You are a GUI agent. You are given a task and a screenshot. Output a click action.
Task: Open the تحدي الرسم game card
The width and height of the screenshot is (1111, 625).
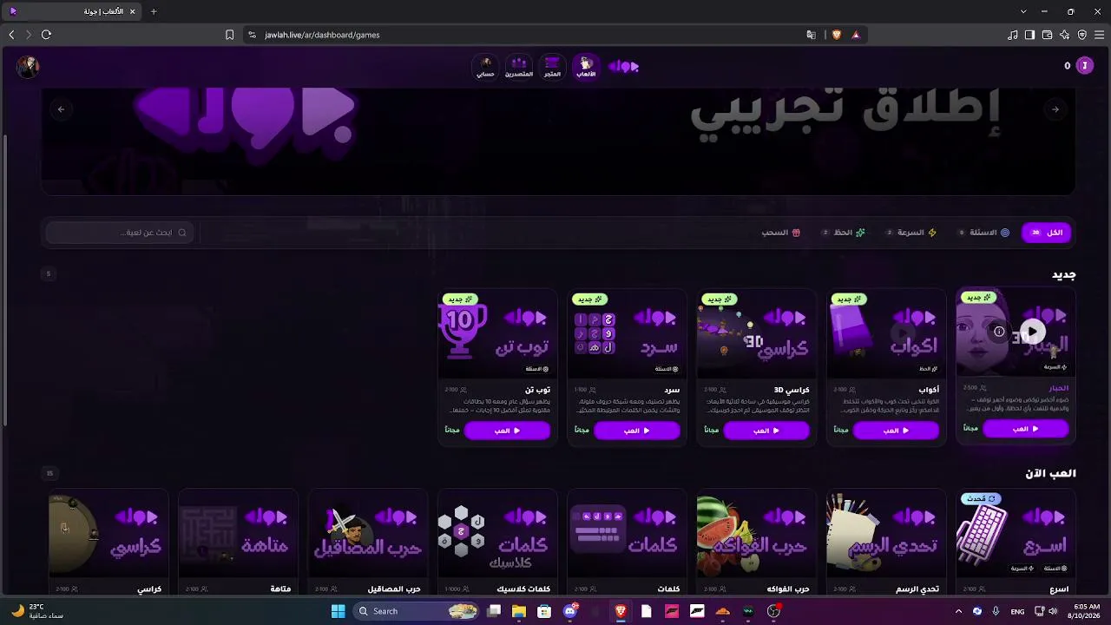coord(886,543)
